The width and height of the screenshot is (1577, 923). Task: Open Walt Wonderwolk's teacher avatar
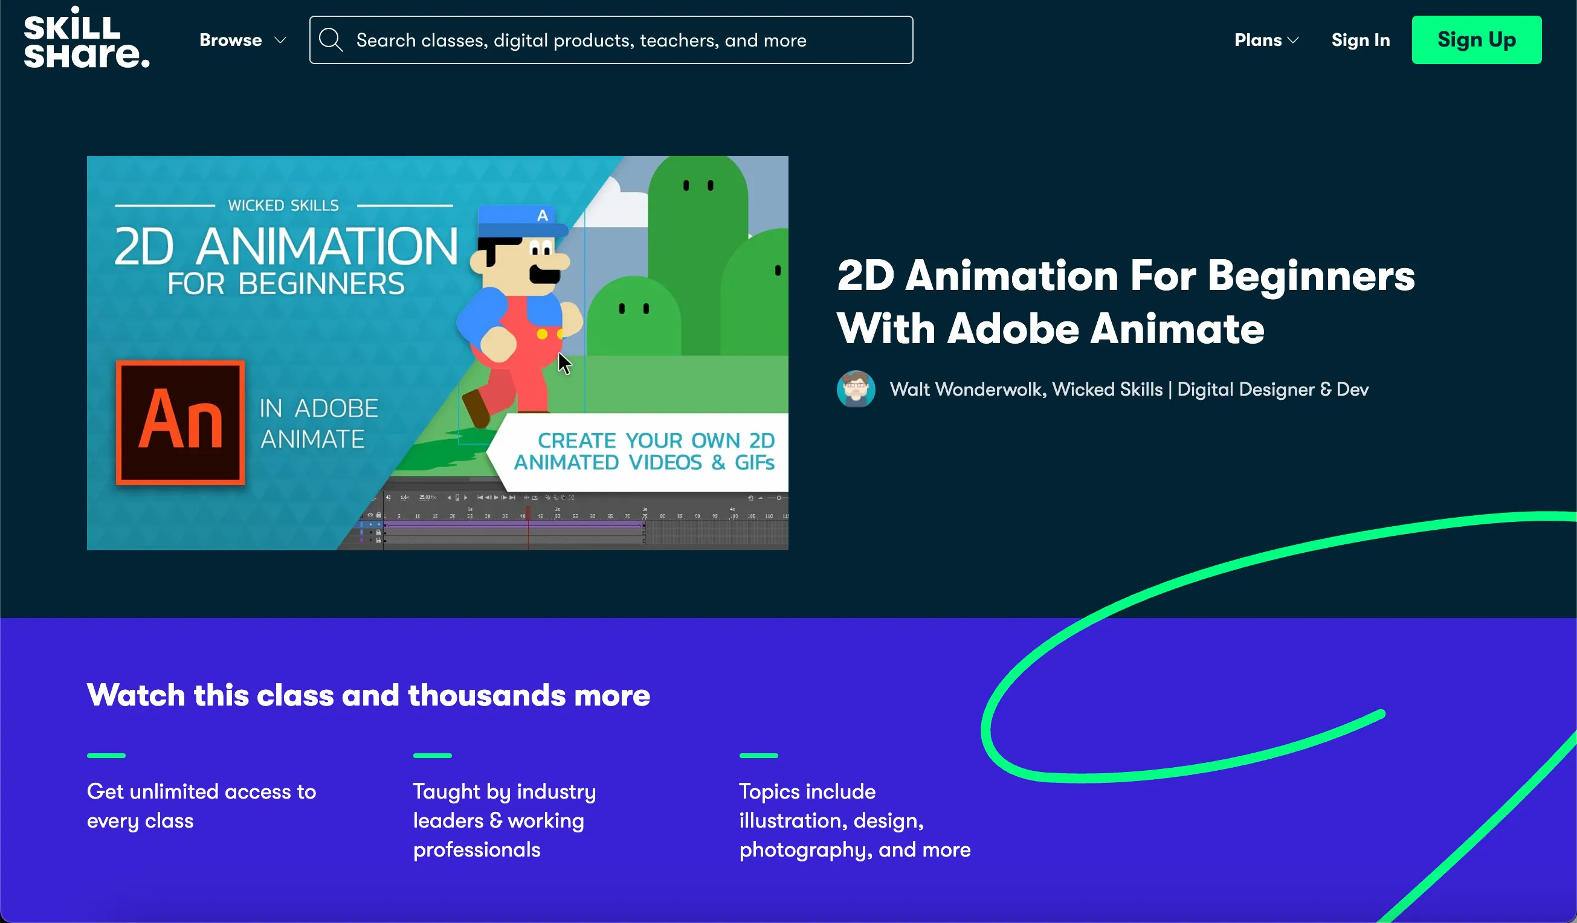click(x=856, y=388)
